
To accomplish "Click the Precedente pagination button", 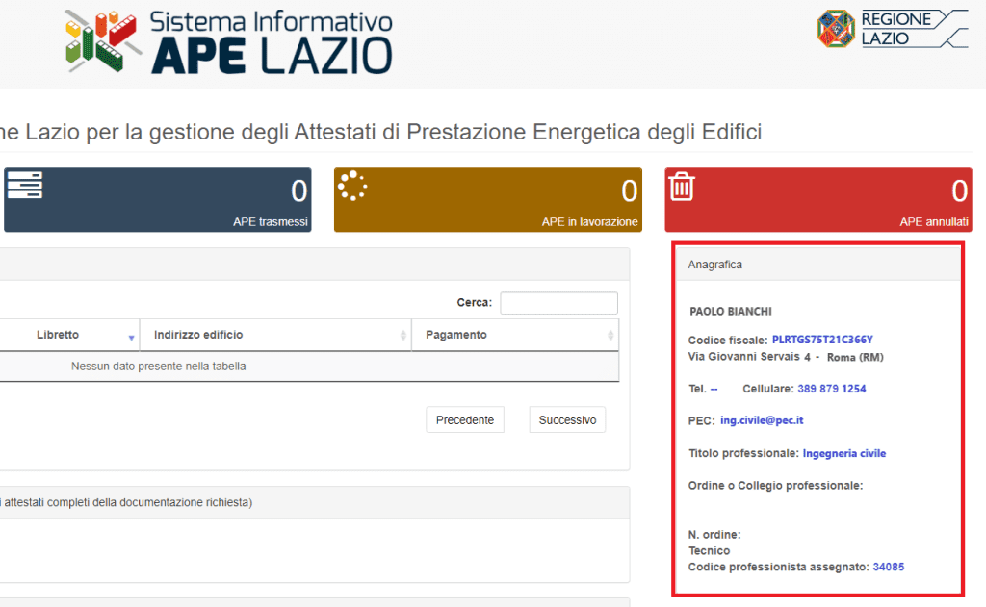I will [465, 419].
